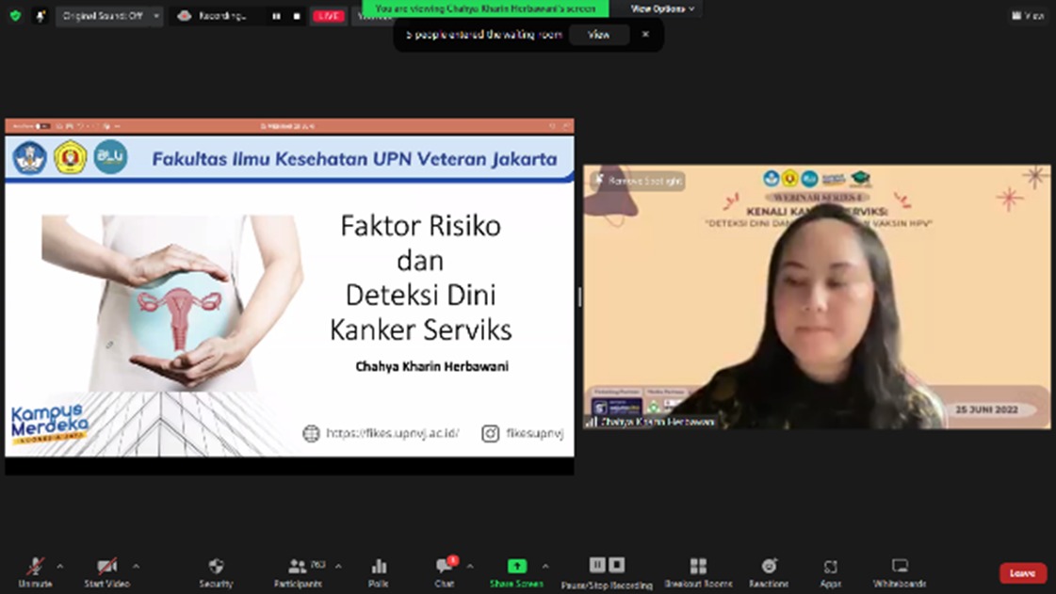Open the Polls window

coord(379,571)
